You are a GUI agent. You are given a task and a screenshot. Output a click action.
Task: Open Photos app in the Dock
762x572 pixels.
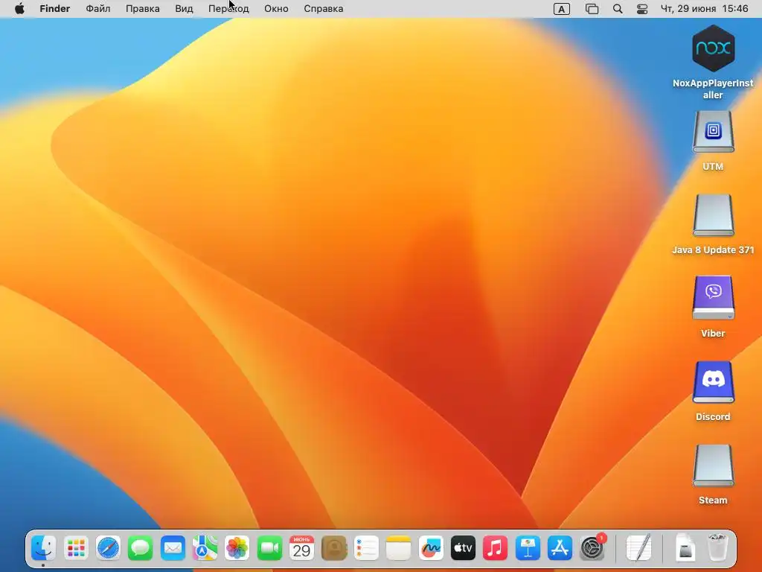click(x=237, y=549)
